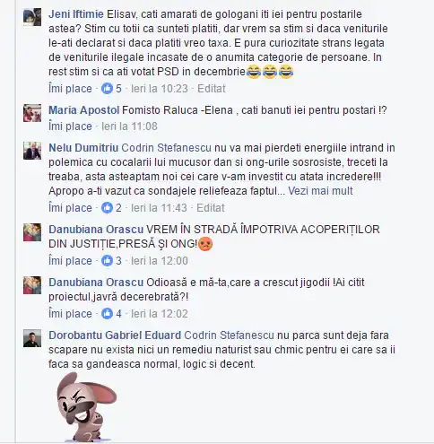This screenshot has width=434, height=444.
Task: Like Maria Apostol's comment via Îmi place
Action: (x=70, y=126)
